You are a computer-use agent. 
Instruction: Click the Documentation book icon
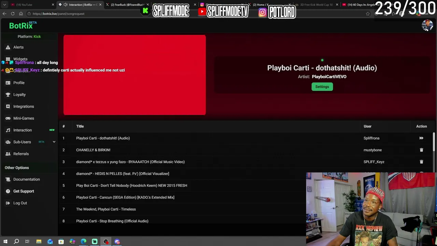(x=8, y=179)
